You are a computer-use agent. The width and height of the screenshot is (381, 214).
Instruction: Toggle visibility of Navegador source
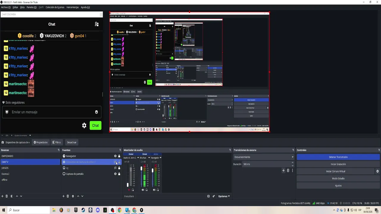tap(115, 156)
